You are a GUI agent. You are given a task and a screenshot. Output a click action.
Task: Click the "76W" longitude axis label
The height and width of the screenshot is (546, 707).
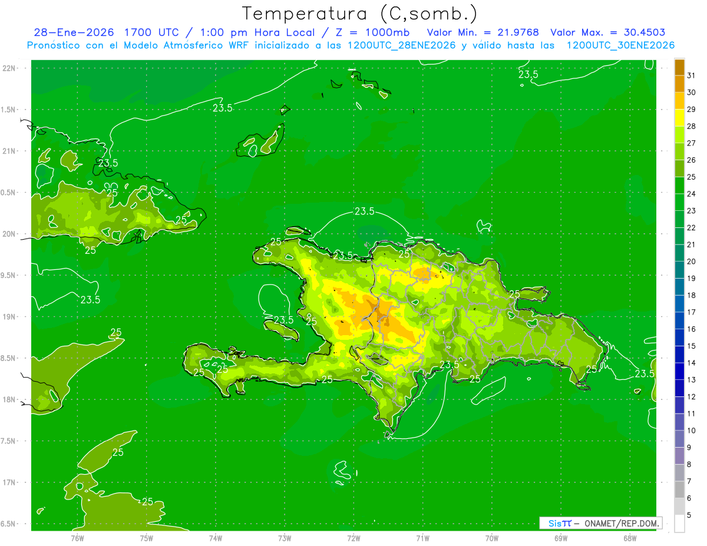(x=77, y=538)
